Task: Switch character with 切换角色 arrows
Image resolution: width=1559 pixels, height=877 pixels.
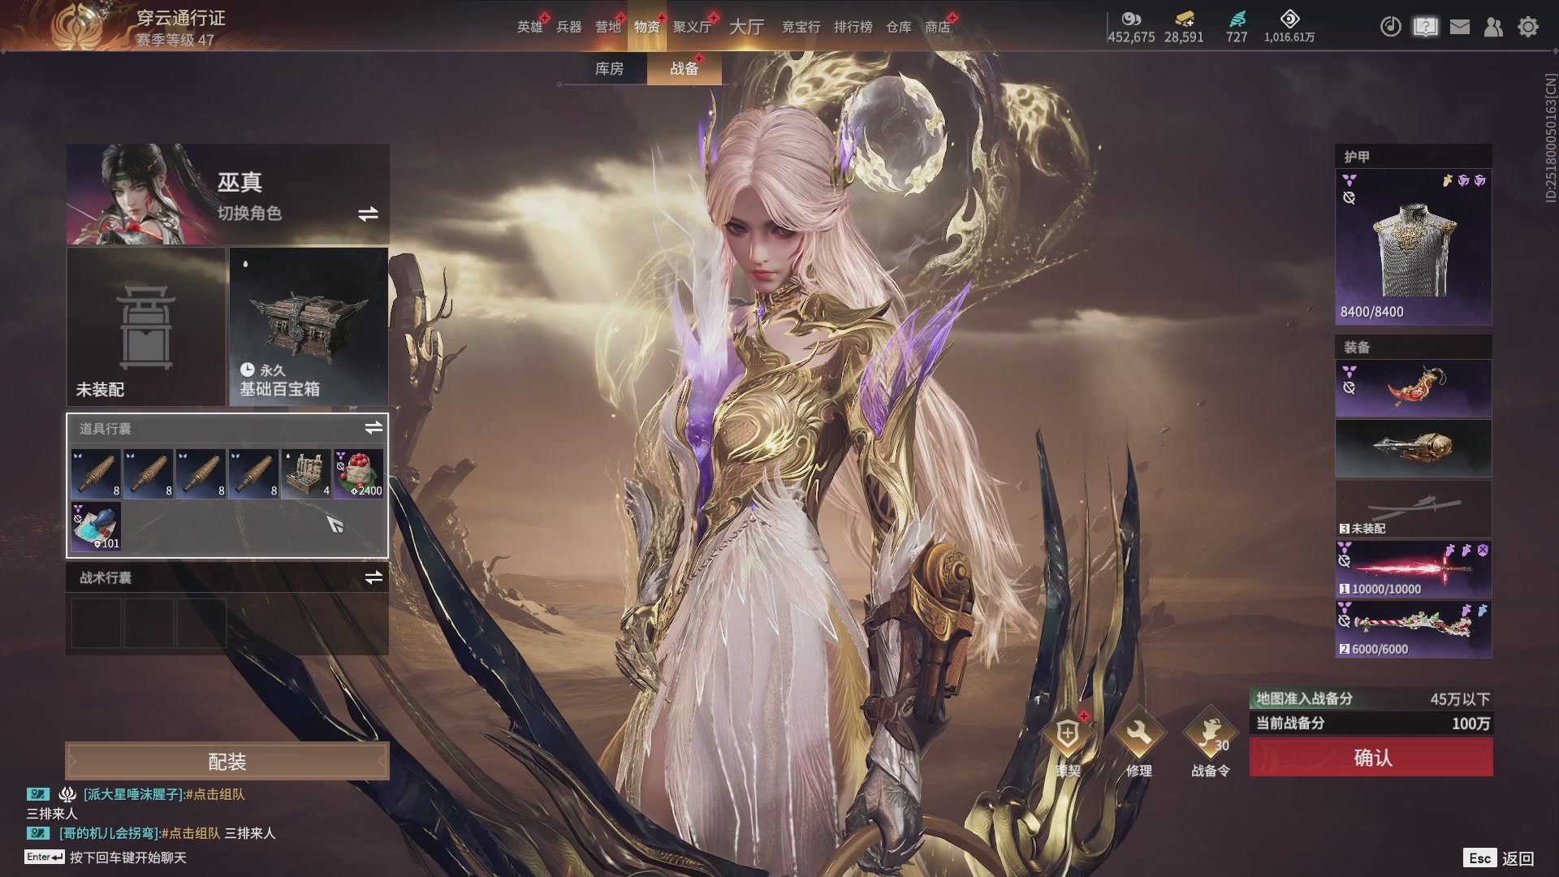Action: point(368,214)
